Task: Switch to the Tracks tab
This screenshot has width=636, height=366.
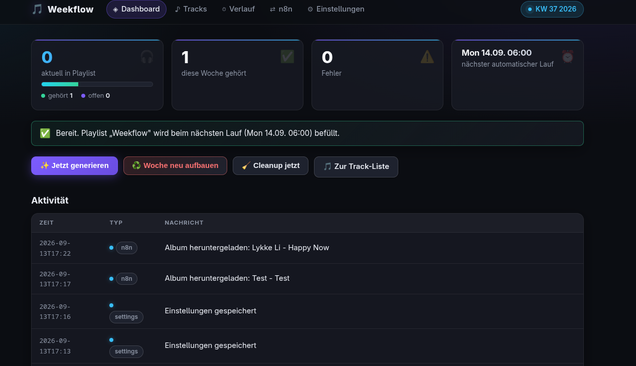Action: 191,9
